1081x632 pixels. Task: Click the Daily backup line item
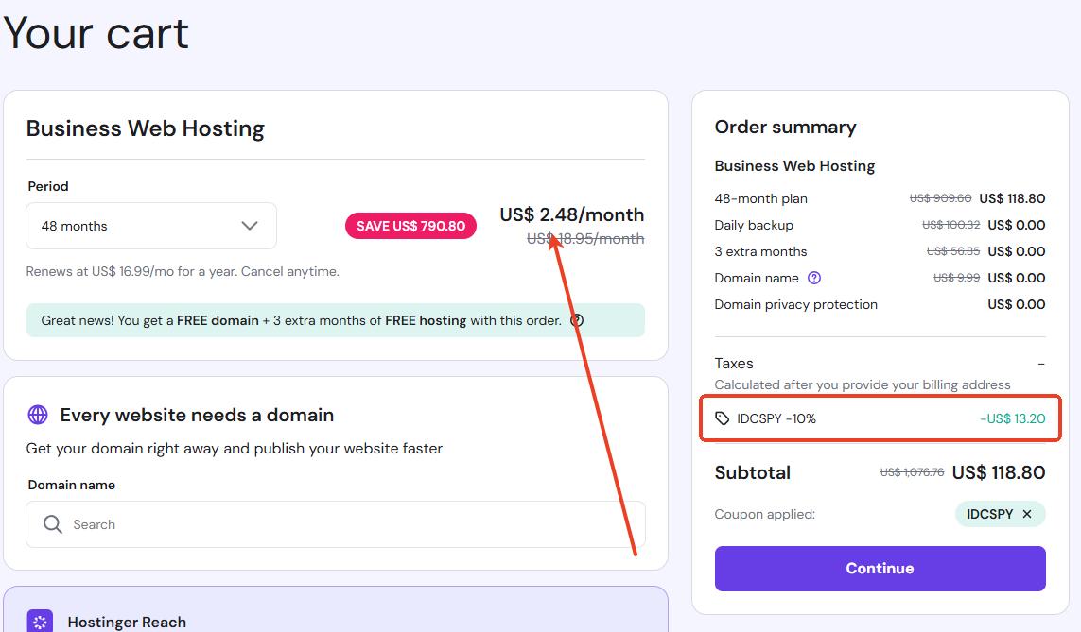[754, 225]
